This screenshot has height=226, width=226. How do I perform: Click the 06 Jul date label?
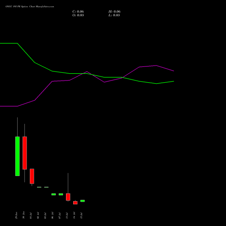52,216
